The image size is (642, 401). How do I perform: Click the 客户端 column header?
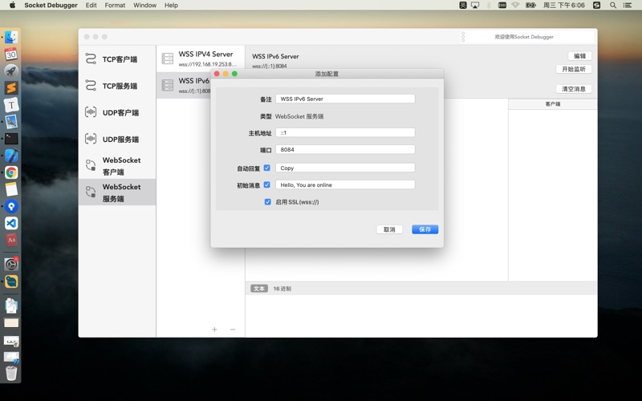[x=553, y=104]
